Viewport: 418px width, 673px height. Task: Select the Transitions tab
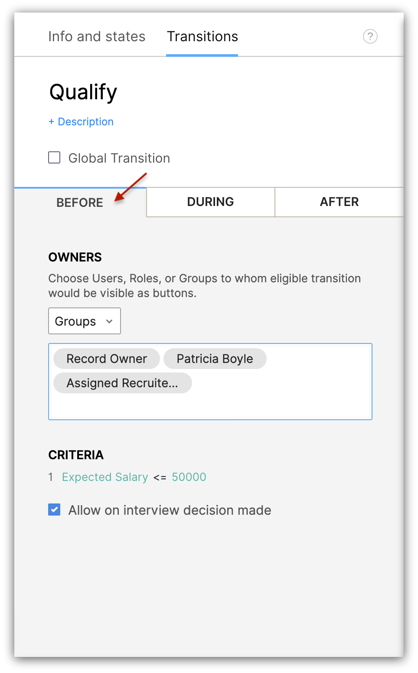click(202, 36)
